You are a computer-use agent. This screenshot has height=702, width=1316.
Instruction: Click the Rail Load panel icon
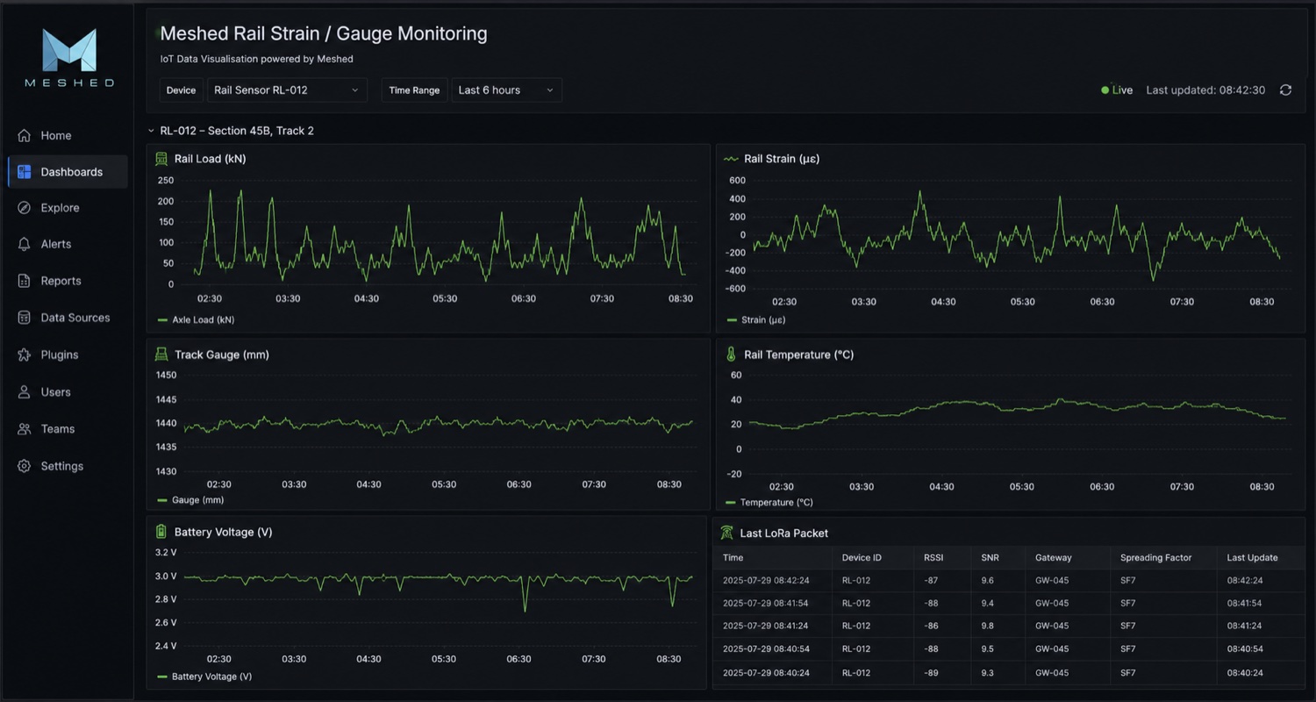pyautogui.click(x=161, y=159)
